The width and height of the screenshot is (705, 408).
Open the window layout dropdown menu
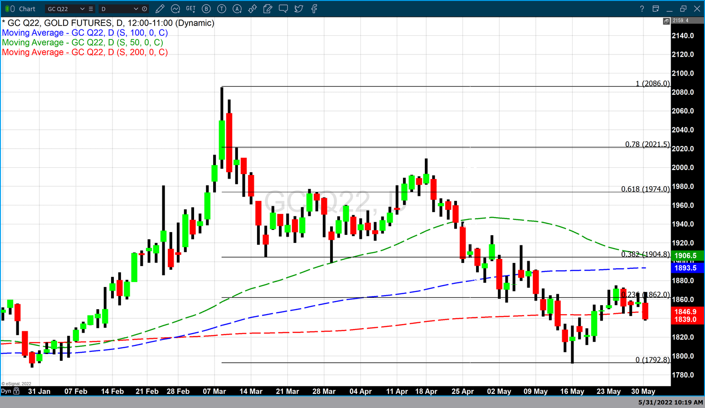point(656,9)
